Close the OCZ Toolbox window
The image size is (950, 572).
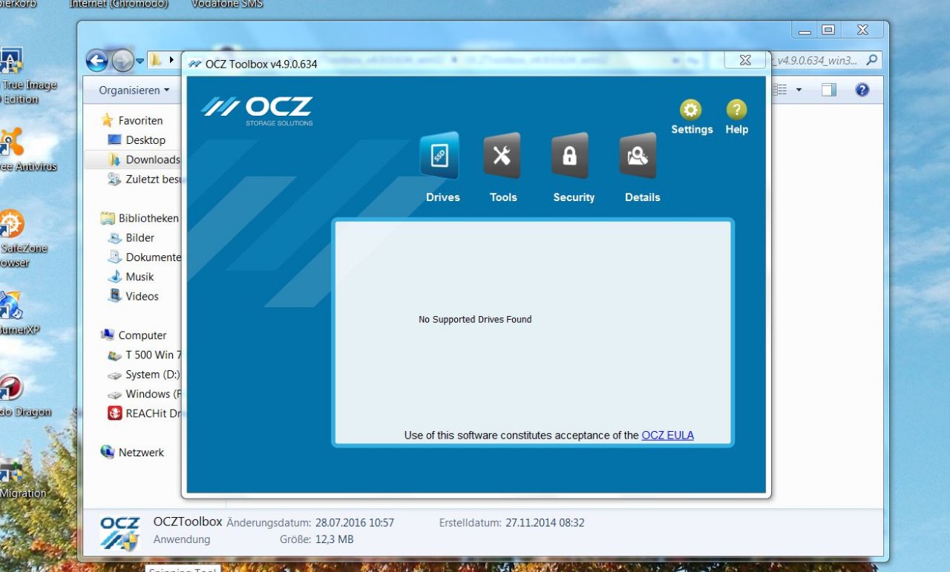click(x=745, y=60)
